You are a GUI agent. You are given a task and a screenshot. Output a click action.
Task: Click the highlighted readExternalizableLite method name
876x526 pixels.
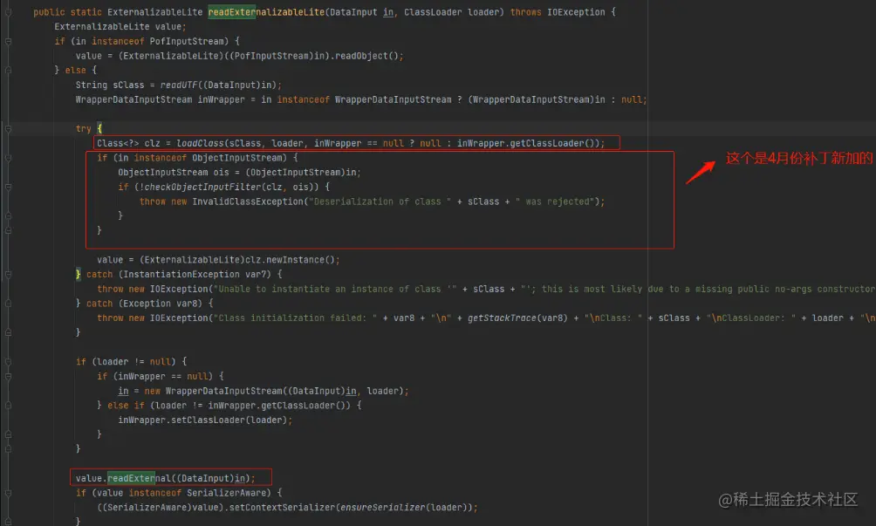[266, 12]
